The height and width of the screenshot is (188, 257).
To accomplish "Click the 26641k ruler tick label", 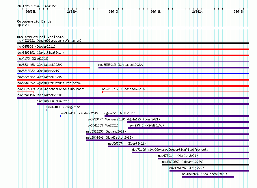I will click(156, 12).
